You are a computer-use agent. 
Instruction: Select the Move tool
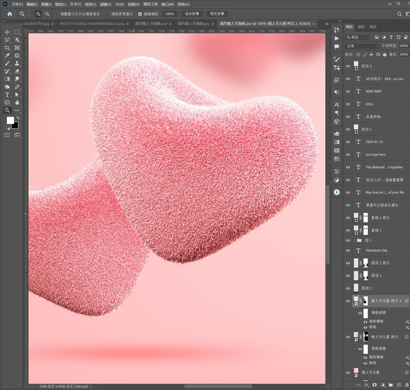7,32
